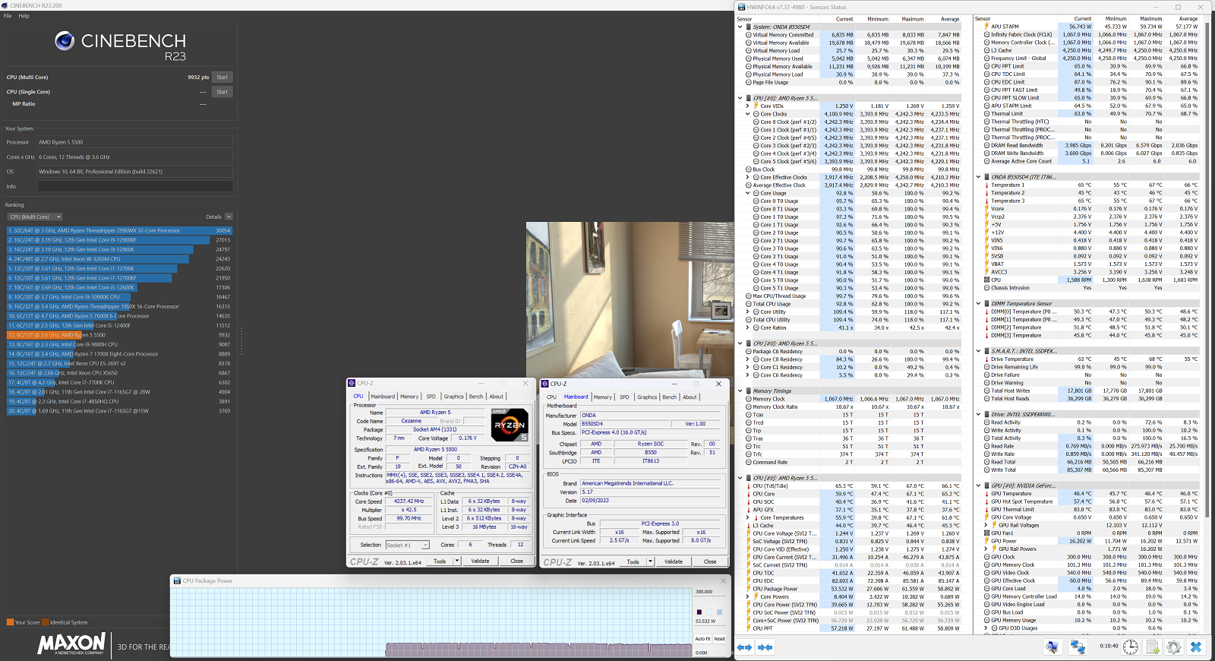1215x661 pixels.
Task: Open Tools dropdown arrow in left CPU-Z
Action: pos(457,561)
